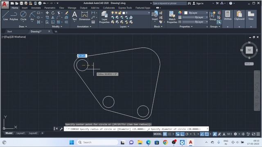
Task: Click the keyword search field
Action: (x=169, y=3)
